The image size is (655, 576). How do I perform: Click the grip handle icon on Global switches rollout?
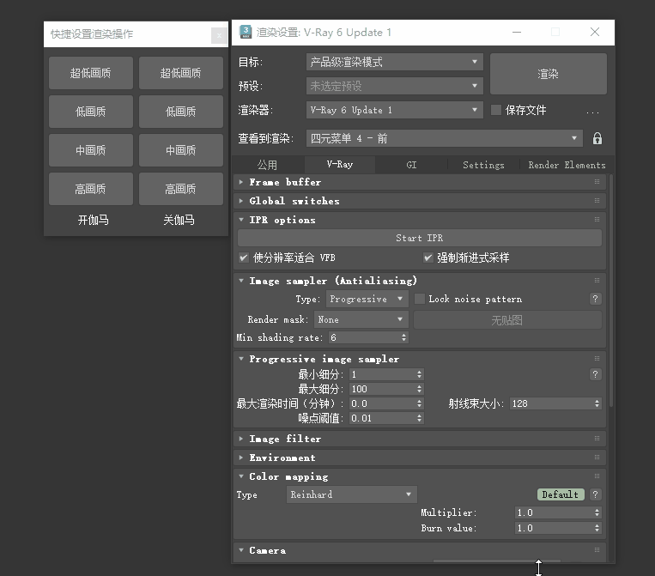(x=597, y=201)
